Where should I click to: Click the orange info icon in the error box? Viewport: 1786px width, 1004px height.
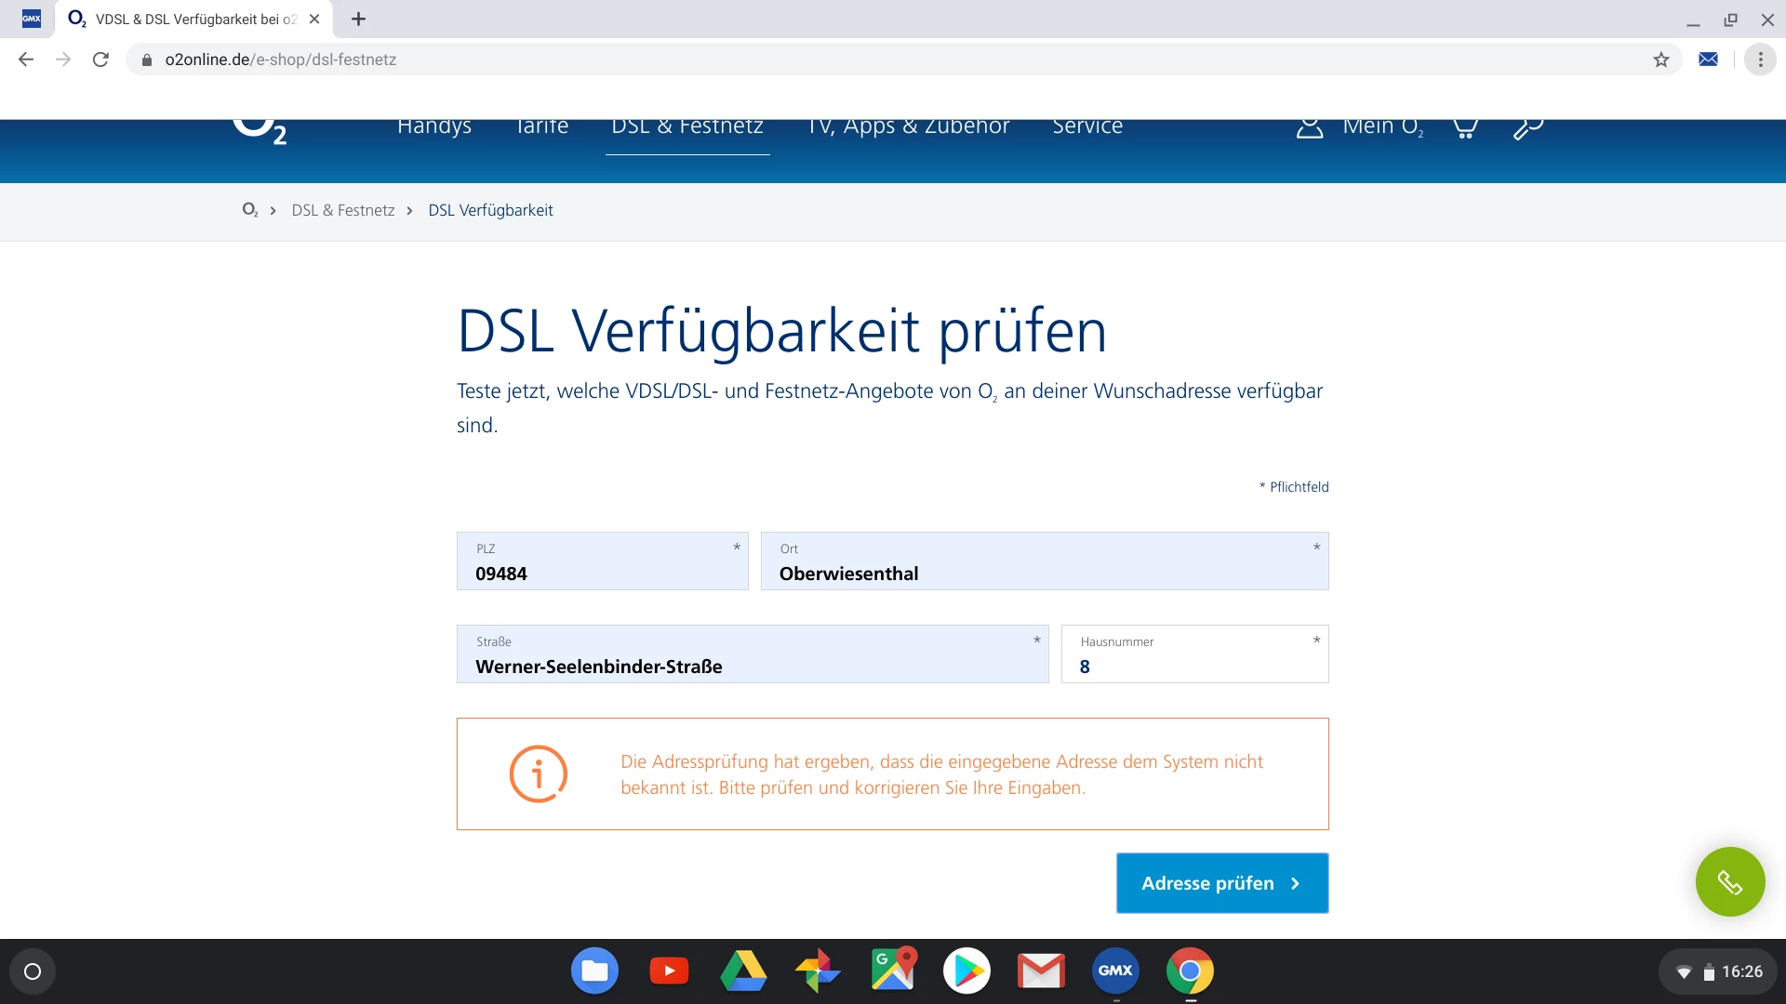coord(538,773)
